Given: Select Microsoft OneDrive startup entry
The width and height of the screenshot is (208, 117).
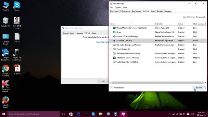Looking at the screenshot, I should tap(158, 41).
